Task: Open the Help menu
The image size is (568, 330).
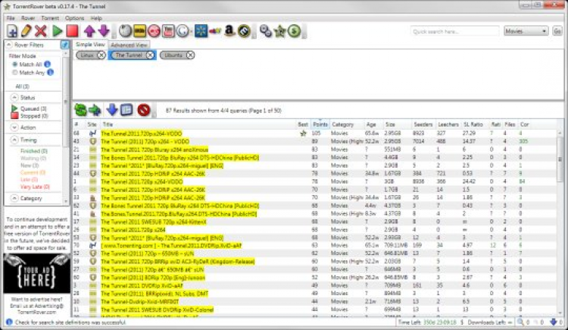Action: [96, 17]
